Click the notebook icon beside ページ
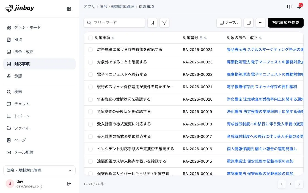This screenshot has height=193, width=308. coord(9,140)
